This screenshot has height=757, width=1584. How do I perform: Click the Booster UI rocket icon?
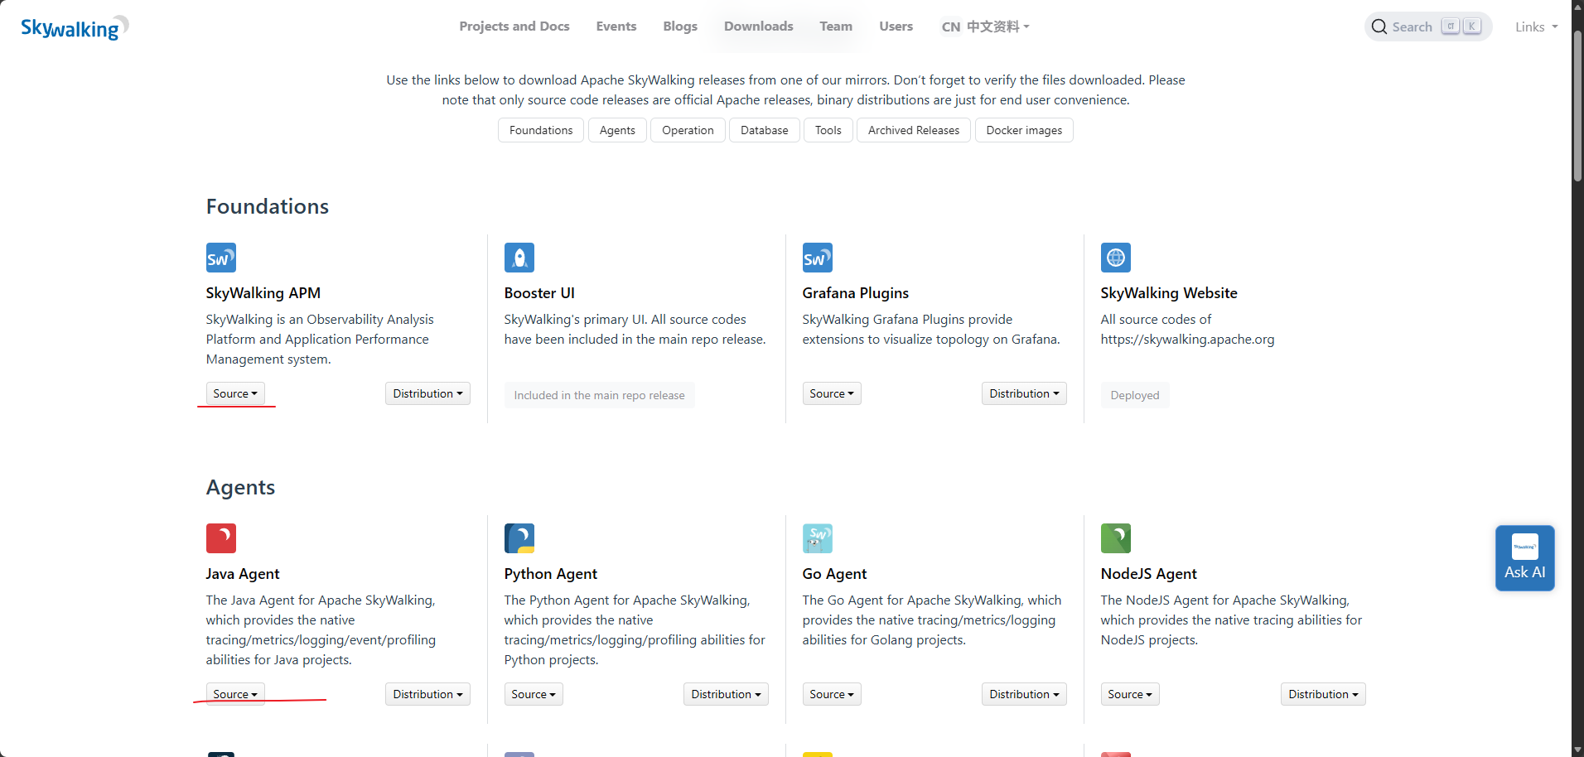point(519,258)
